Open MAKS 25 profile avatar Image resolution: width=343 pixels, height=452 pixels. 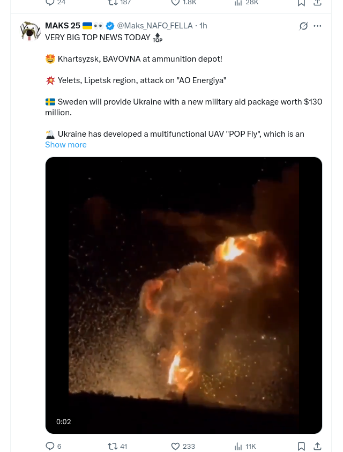[x=30, y=31]
